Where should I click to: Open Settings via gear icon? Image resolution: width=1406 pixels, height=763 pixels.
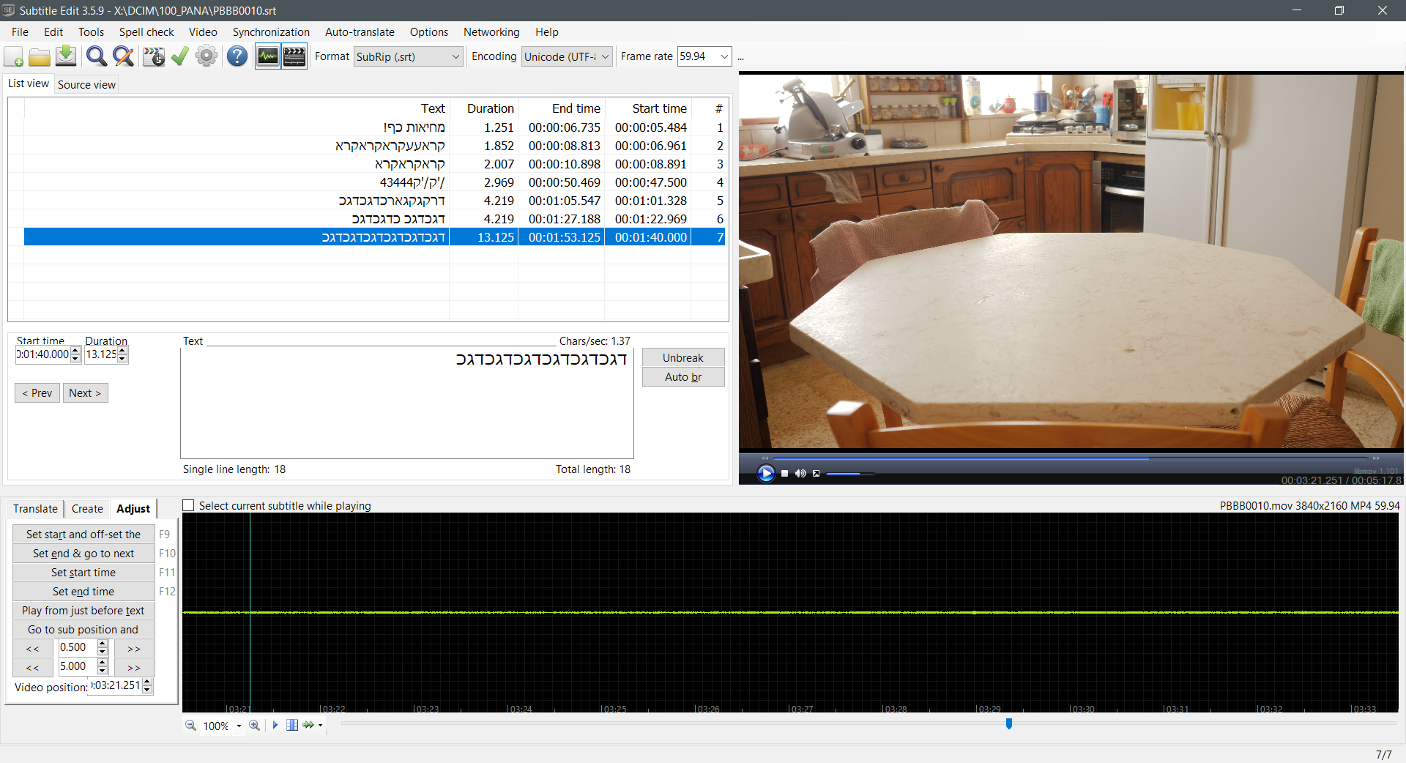click(x=206, y=56)
